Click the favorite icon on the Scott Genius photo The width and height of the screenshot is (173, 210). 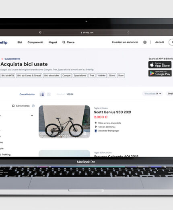point(85,133)
